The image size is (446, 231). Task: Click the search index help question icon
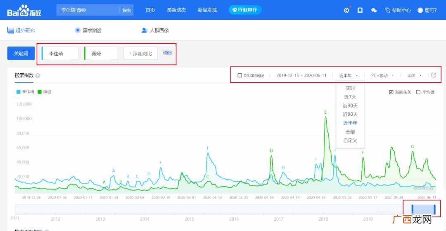(38, 75)
